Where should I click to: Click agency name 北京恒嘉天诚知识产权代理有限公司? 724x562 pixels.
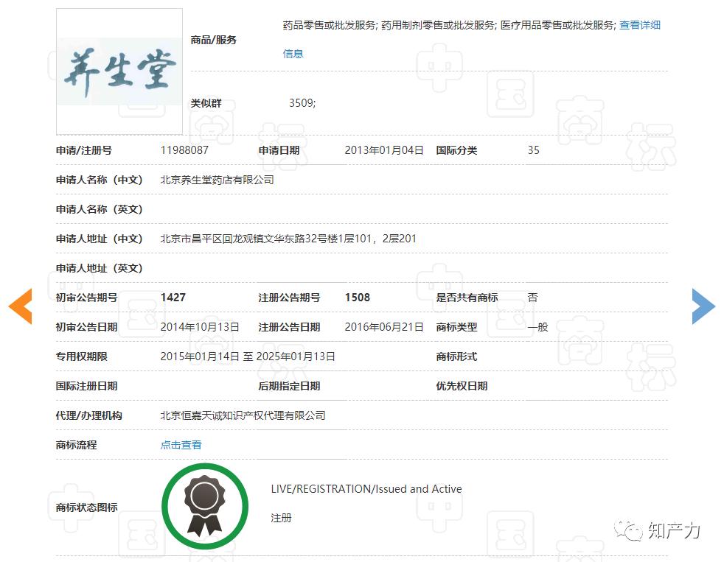click(x=243, y=415)
